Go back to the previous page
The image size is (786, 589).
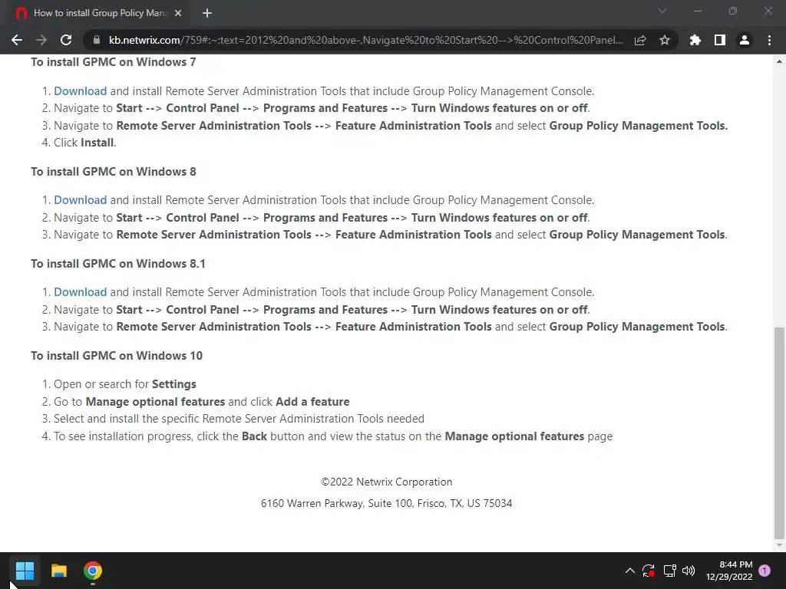coord(17,40)
